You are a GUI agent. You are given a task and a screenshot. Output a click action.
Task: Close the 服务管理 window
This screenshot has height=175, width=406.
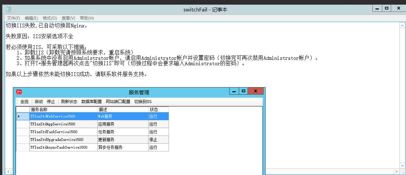point(255,91)
